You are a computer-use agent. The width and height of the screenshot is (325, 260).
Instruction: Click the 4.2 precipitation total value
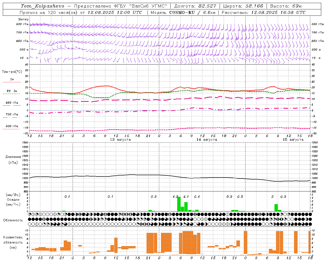(x=175, y=197)
